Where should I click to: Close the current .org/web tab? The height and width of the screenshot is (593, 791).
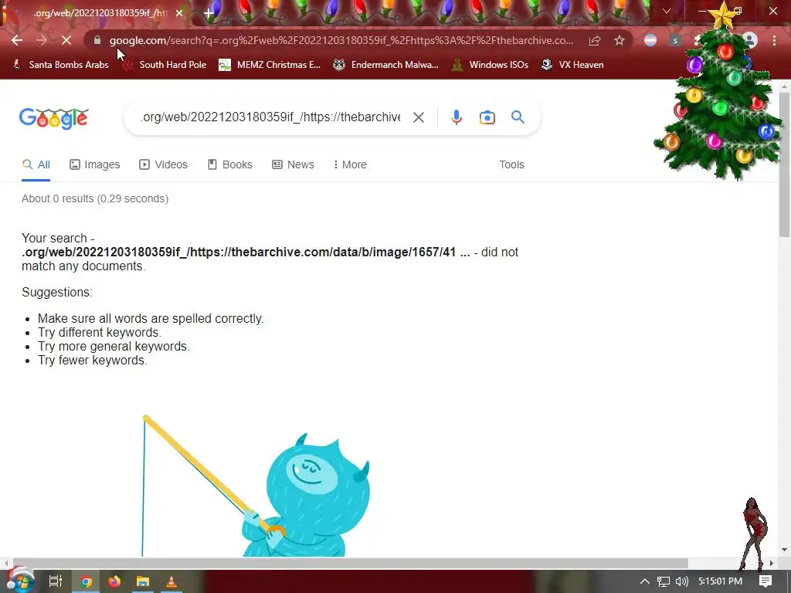[179, 13]
